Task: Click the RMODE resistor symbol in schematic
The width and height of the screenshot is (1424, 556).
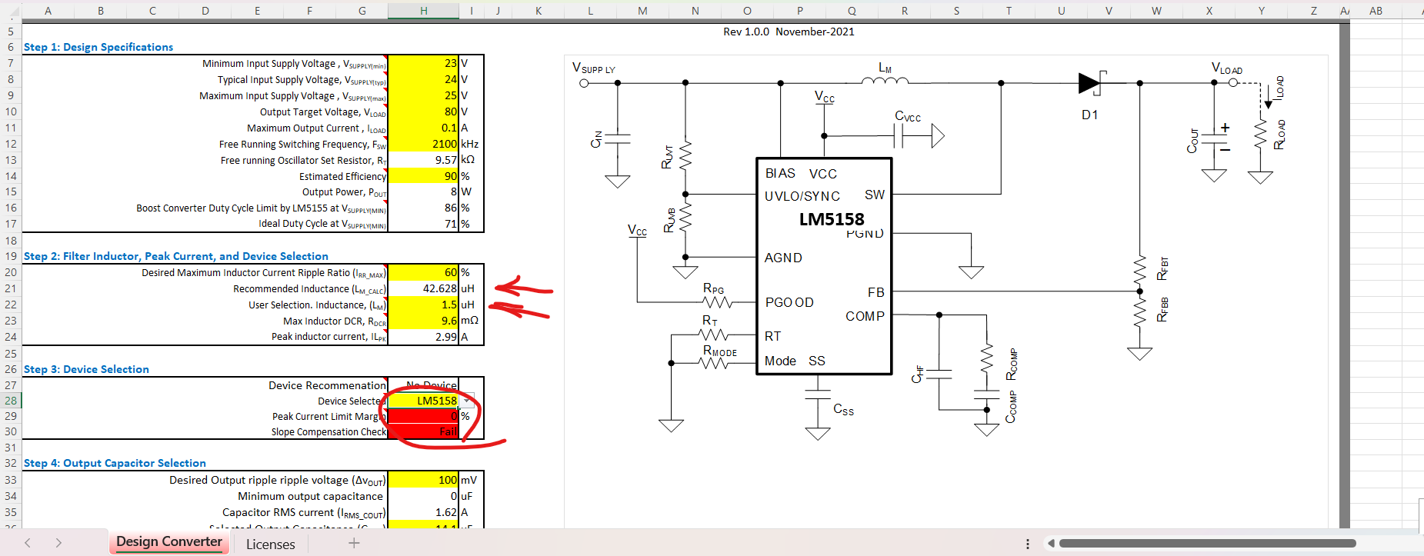Action: (x=714, y=362)
